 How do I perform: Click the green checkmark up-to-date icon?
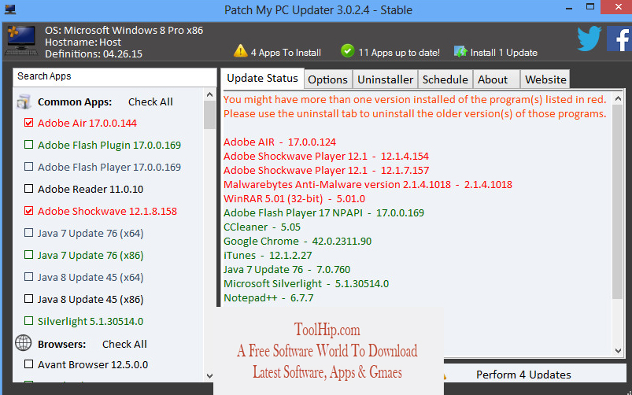[x=347, y=51]
